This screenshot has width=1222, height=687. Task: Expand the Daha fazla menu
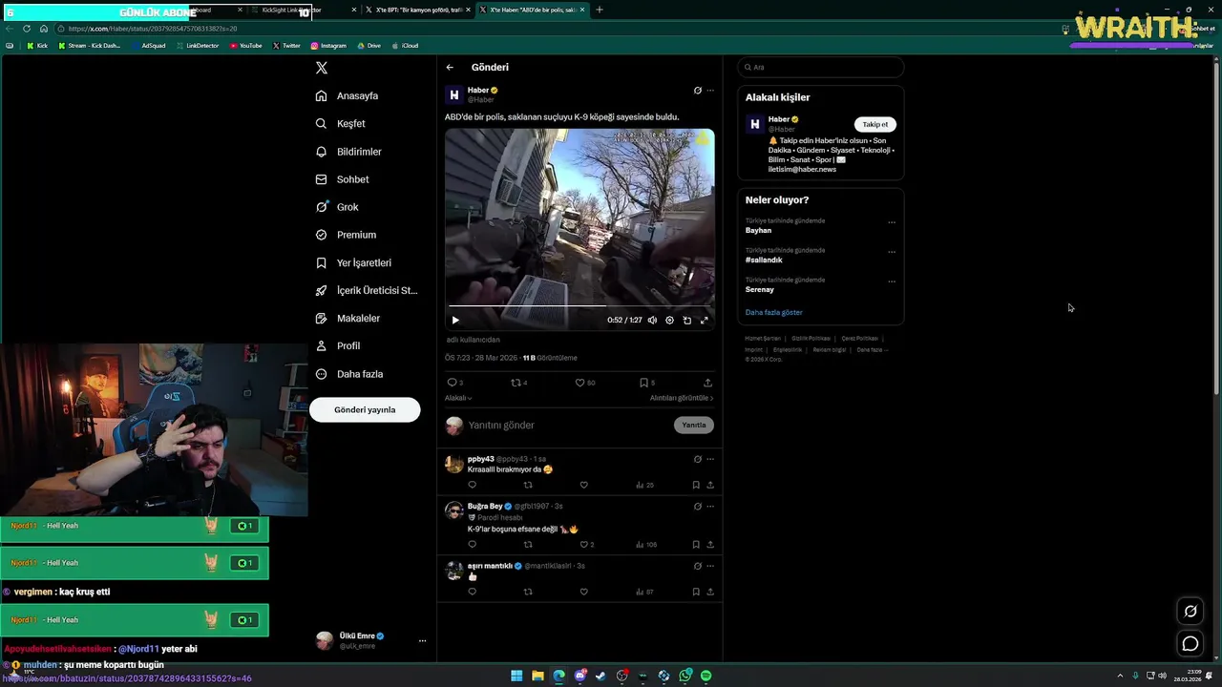(x=349, y=374)
